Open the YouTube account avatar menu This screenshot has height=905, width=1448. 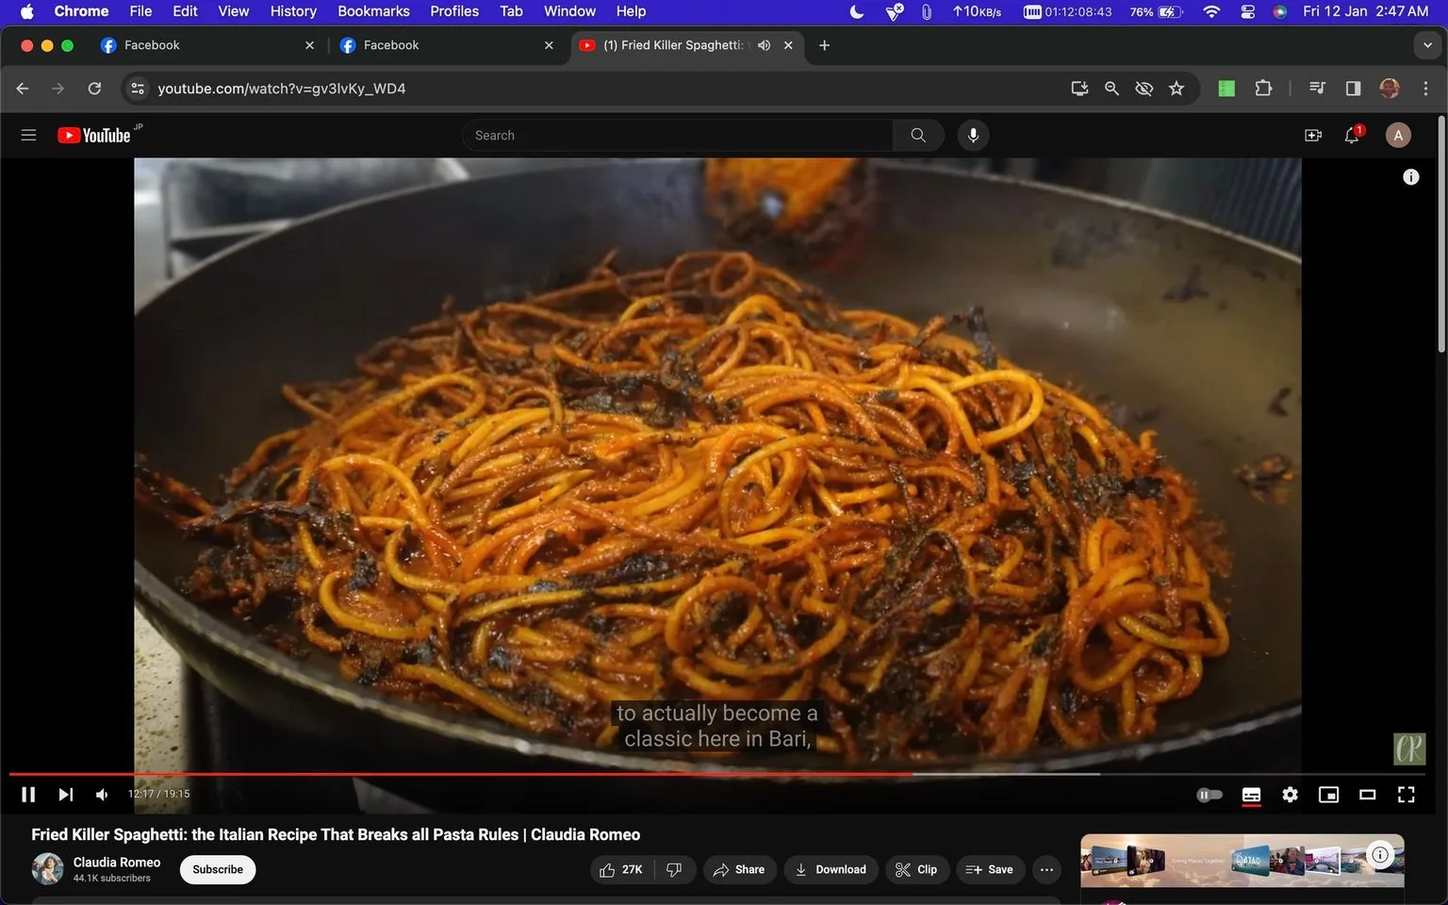tap(1397, 135)
